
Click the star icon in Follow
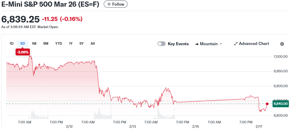[x=109, y=4]
